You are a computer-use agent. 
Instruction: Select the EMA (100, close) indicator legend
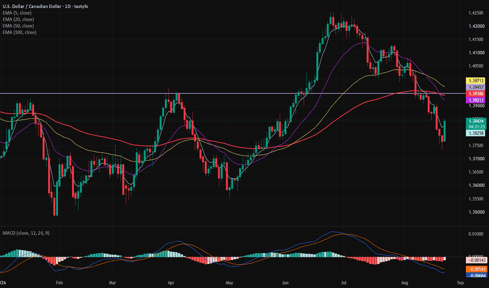(x=19, y=32)
